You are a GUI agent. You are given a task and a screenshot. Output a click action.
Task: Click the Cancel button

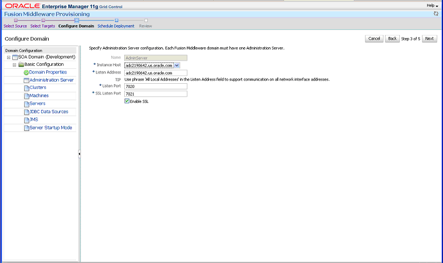coord(374,39)
